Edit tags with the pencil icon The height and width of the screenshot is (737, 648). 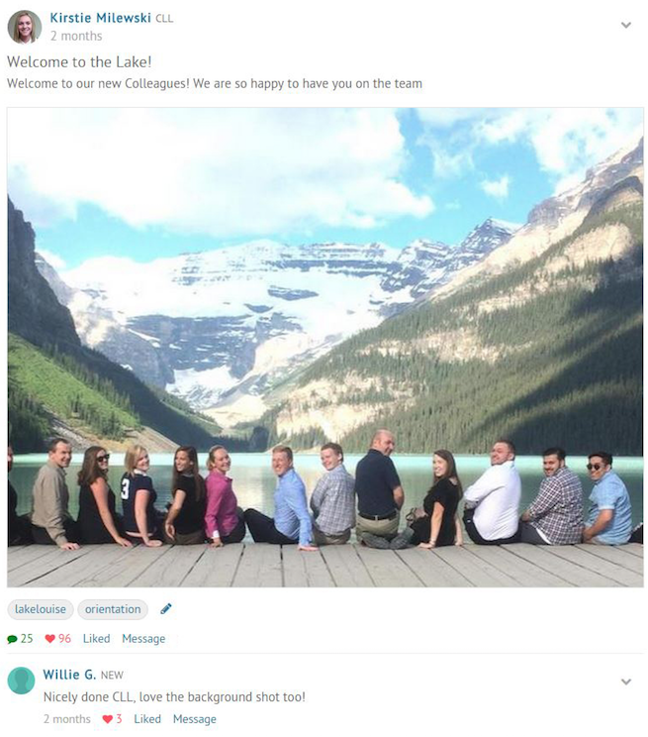[166, 608]
